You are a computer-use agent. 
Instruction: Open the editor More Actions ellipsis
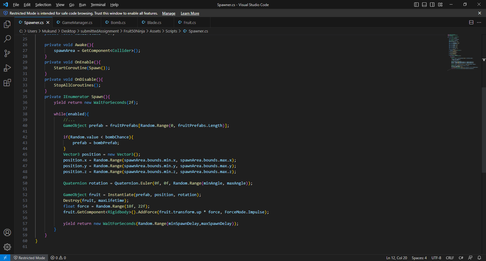tap(479, 22)
